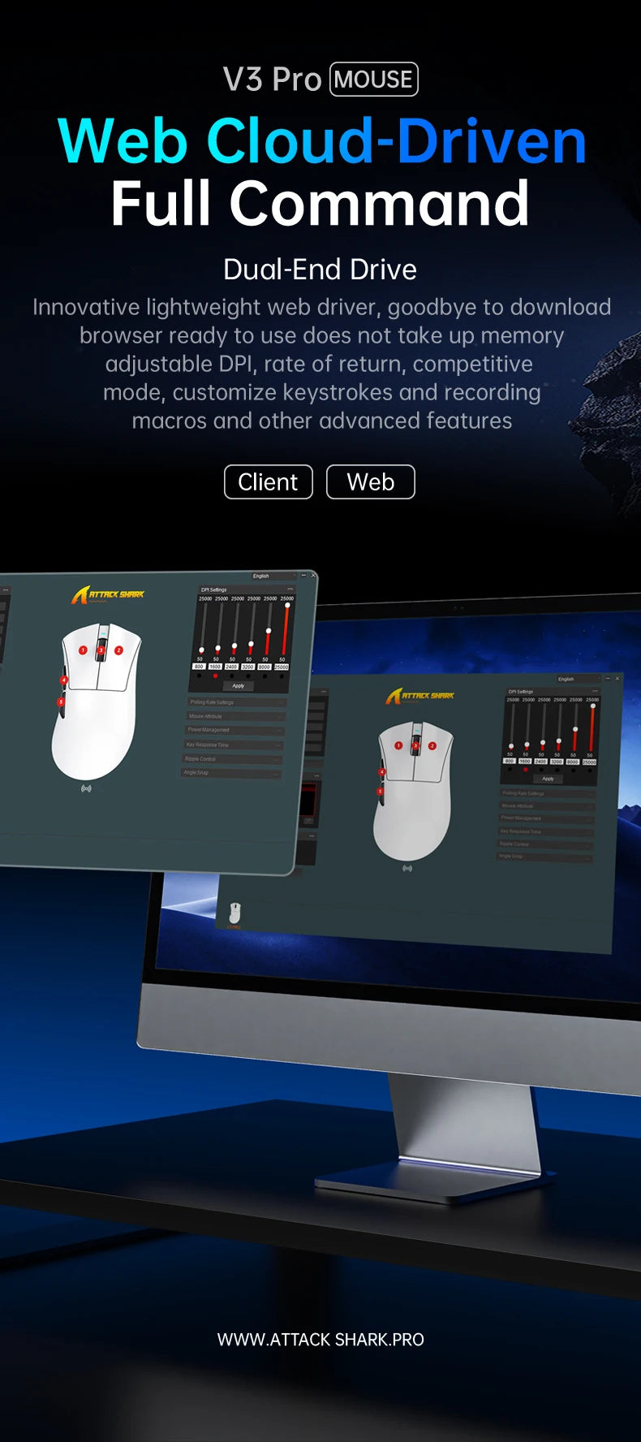Select the DPI stage dot under 8000 in the left window
This screenshot has height=1442, width=641.
pyautogui.click(x=265, y=676)
